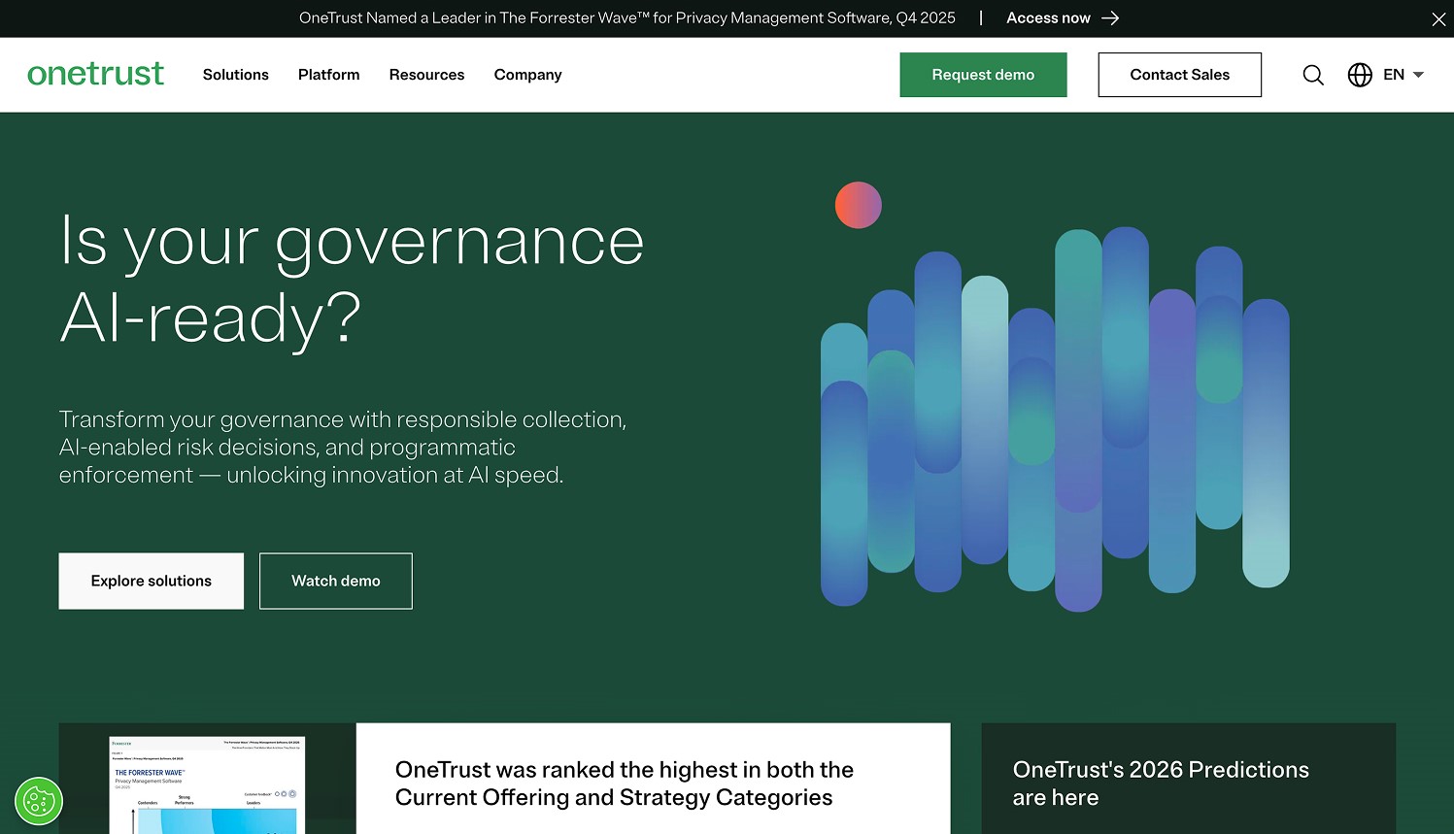Expand the Solutions navigation menu
The height and width of the screenshot is (834, 1454).
point(235,75)
